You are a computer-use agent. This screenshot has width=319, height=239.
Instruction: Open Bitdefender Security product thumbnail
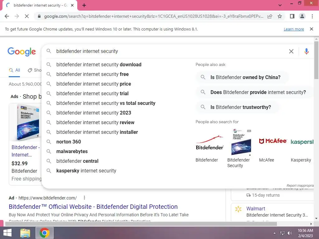pyautogui.click(x=241, y=142)
